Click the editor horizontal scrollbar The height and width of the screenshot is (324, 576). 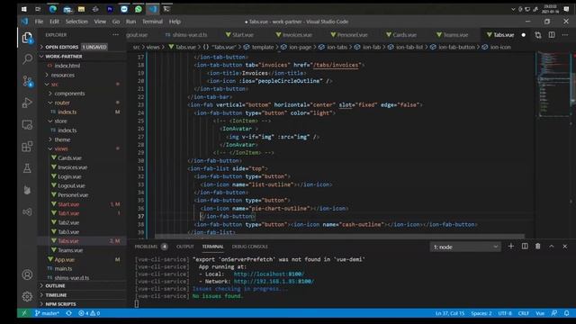pos(339,236)
